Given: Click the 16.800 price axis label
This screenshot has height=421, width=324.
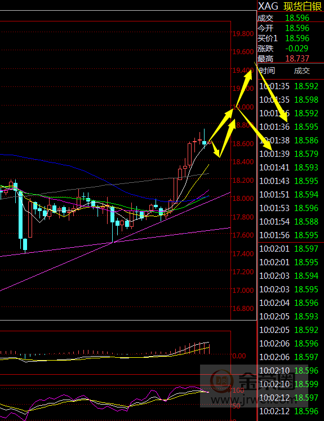Looking at the screenshot, I should (x=243, y=309).
